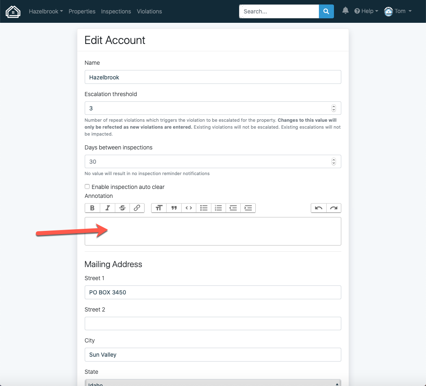Open the Help dropdown menu

point(366,11)
